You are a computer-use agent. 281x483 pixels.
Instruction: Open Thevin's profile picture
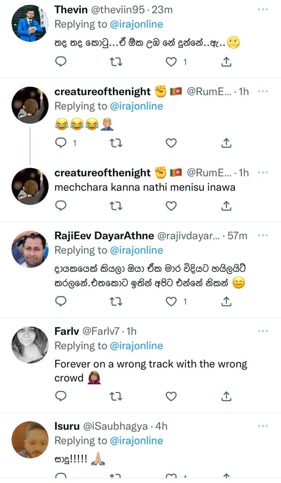30,24
